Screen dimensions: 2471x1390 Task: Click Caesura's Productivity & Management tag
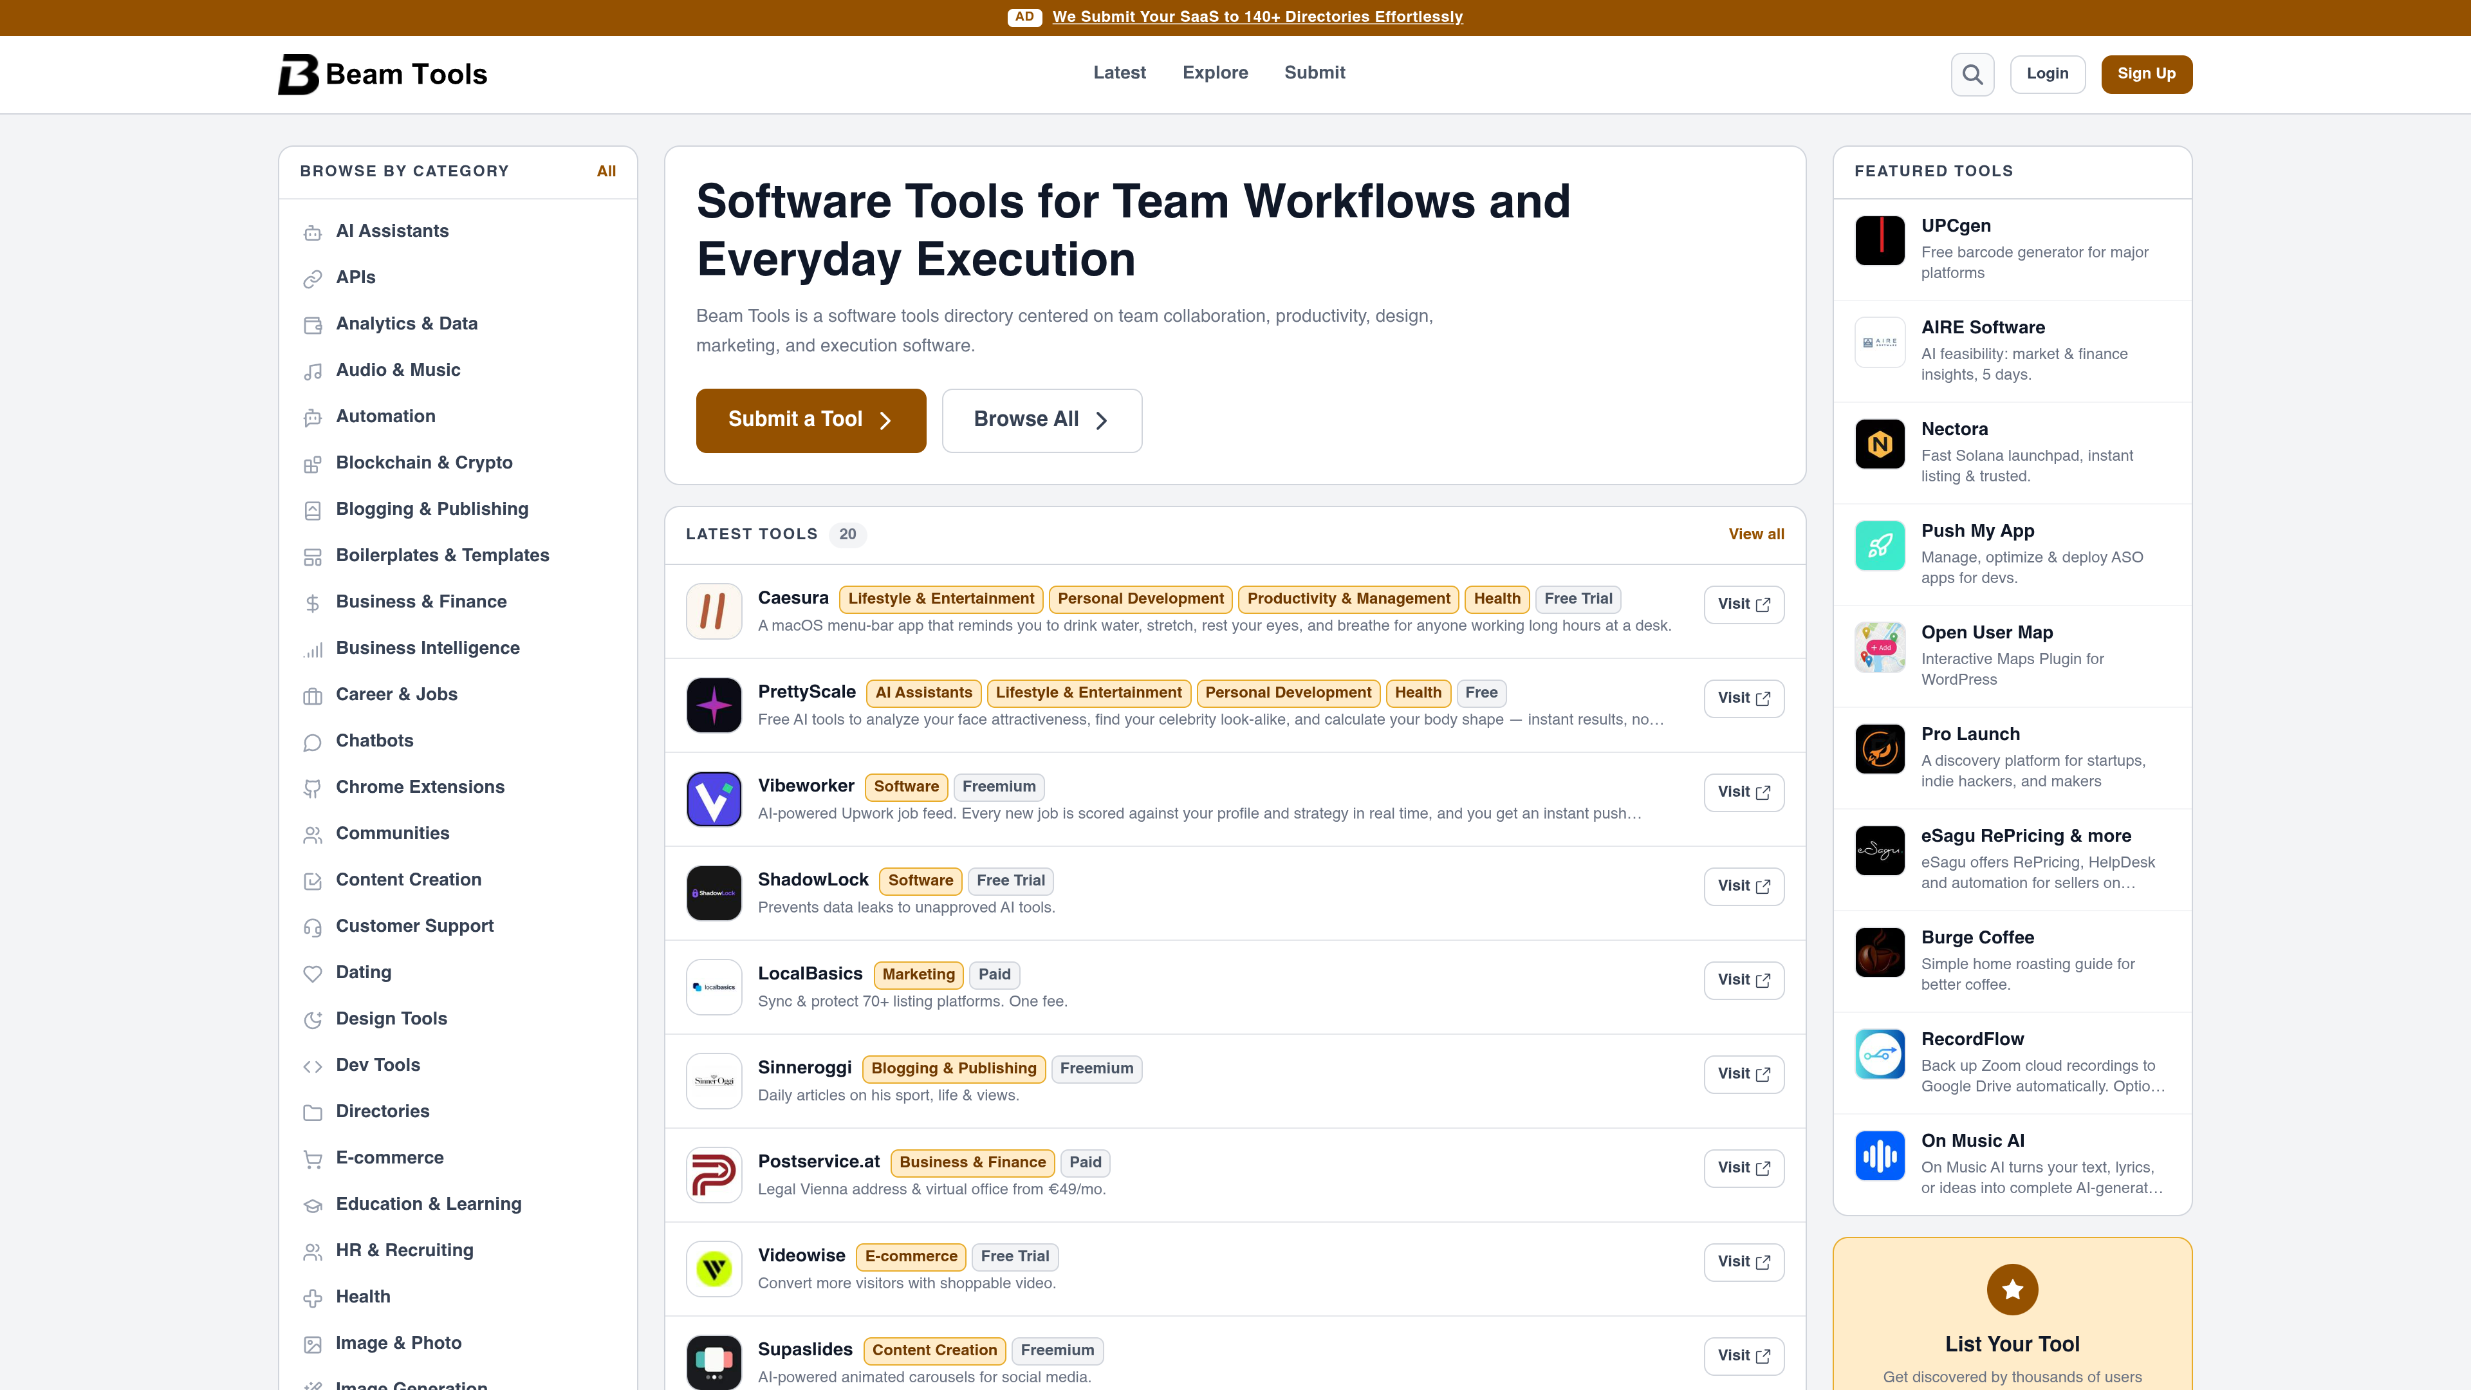pyautogui.click(x=1349, y=598)
